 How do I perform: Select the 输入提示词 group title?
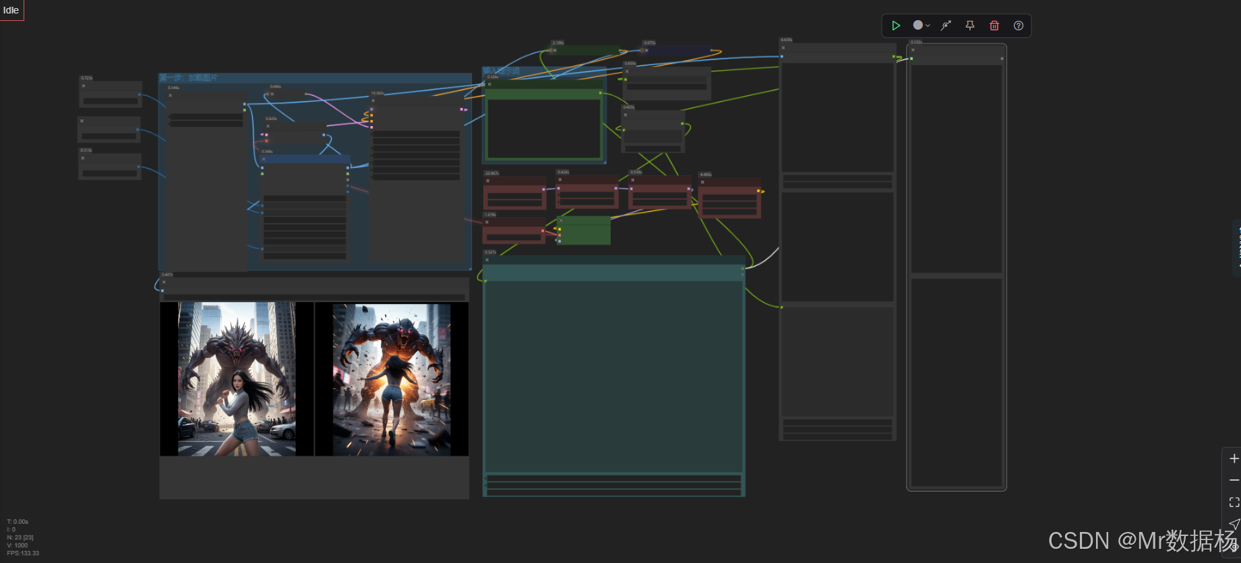point(501,71)
